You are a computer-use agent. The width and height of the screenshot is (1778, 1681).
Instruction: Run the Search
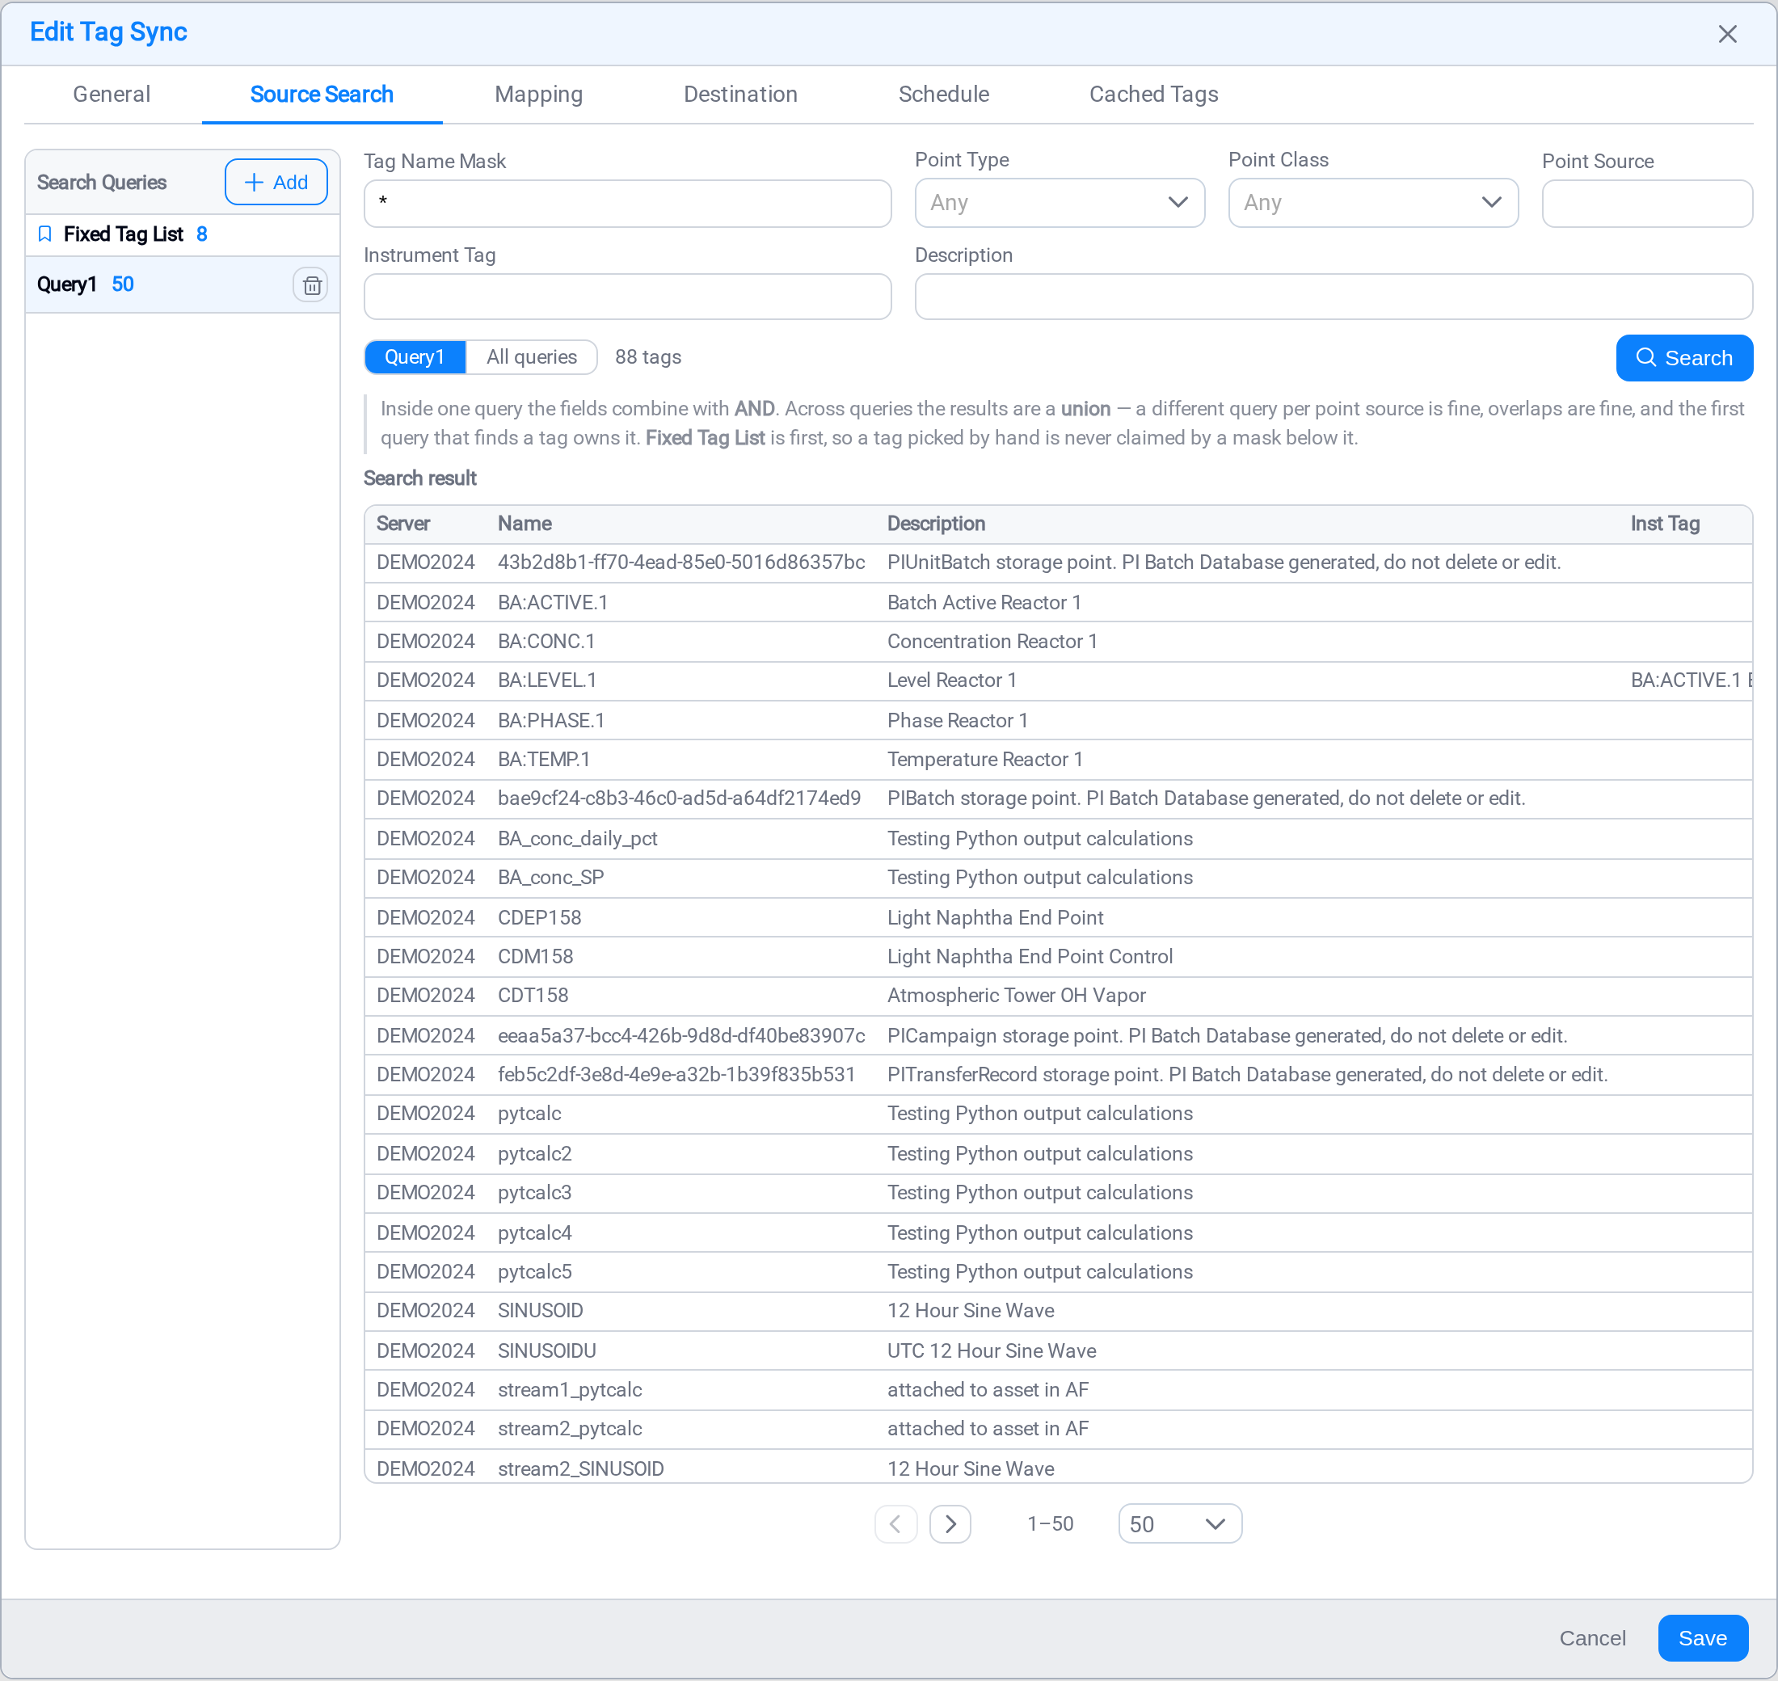coord(1684,357)
